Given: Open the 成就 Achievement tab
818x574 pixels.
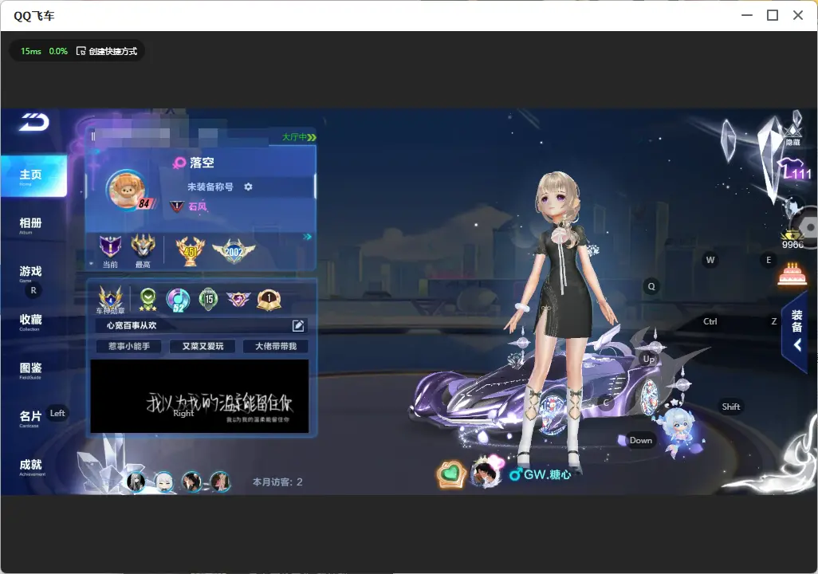Looking at the screenshot, I should [x=31, y=466].
